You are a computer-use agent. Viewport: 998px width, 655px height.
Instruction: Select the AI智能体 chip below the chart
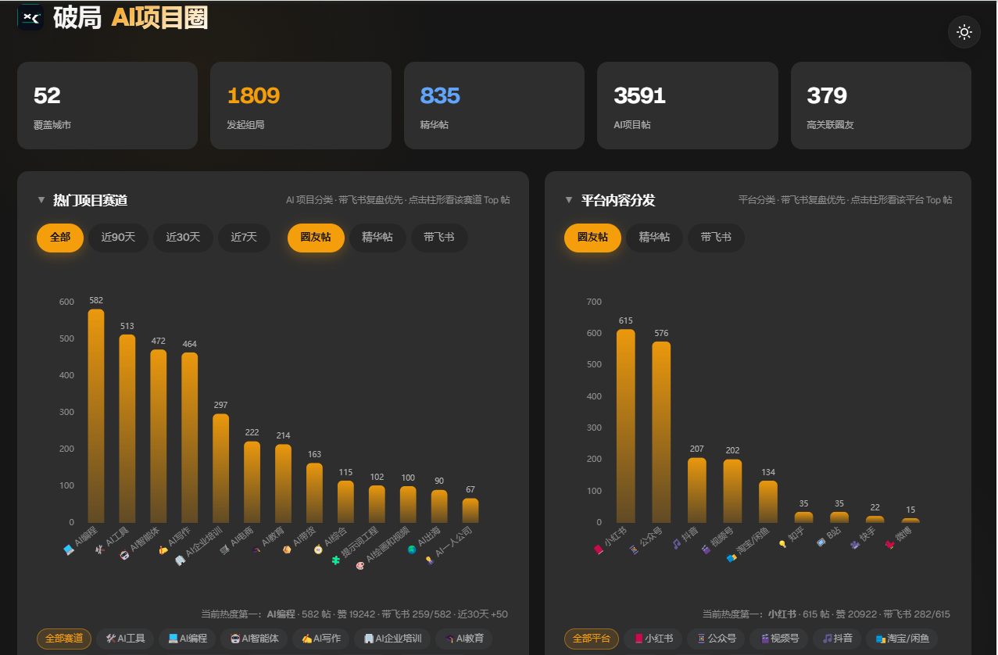(254, 639)
